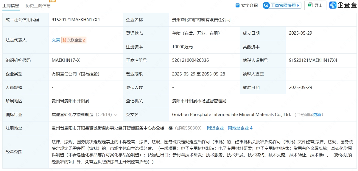
Task: Select the registered address text
Action: tap(112, 128)
